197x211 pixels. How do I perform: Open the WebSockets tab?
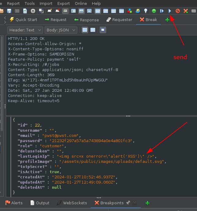tap(72, 203)
